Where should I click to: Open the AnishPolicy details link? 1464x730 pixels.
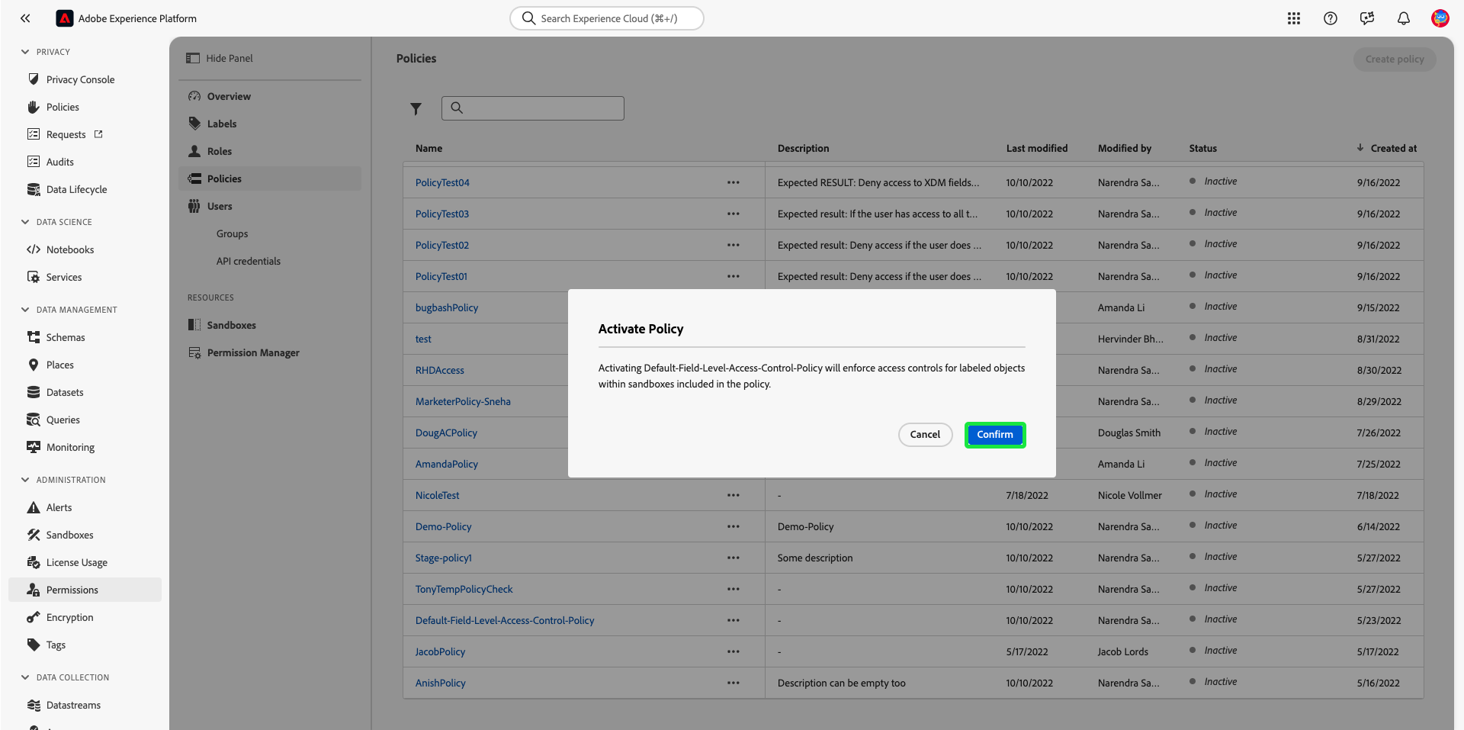coord(440,683)
